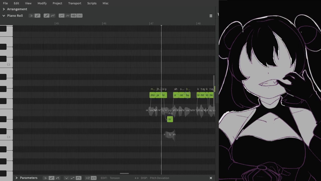Screen dimensions: 321x181
Task: Click measure 46 on the timeline ruler
Action: coord(104,23)
